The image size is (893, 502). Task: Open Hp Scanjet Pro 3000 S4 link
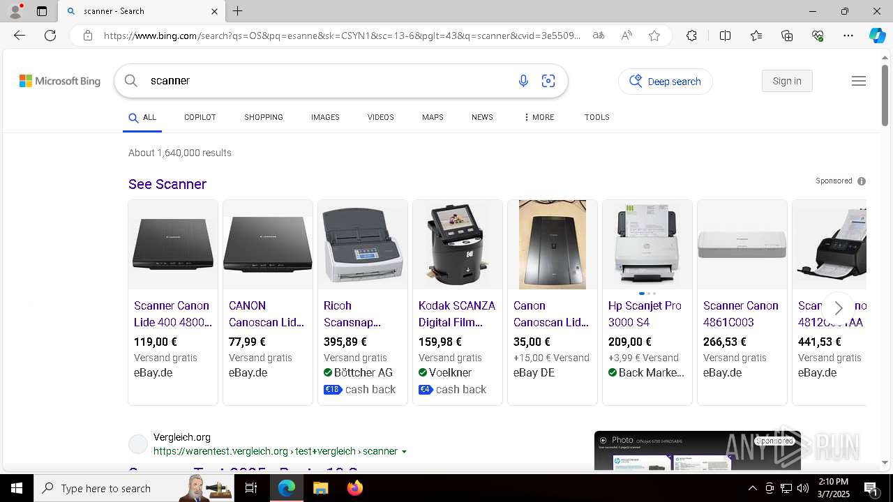(x=645, y=314)
